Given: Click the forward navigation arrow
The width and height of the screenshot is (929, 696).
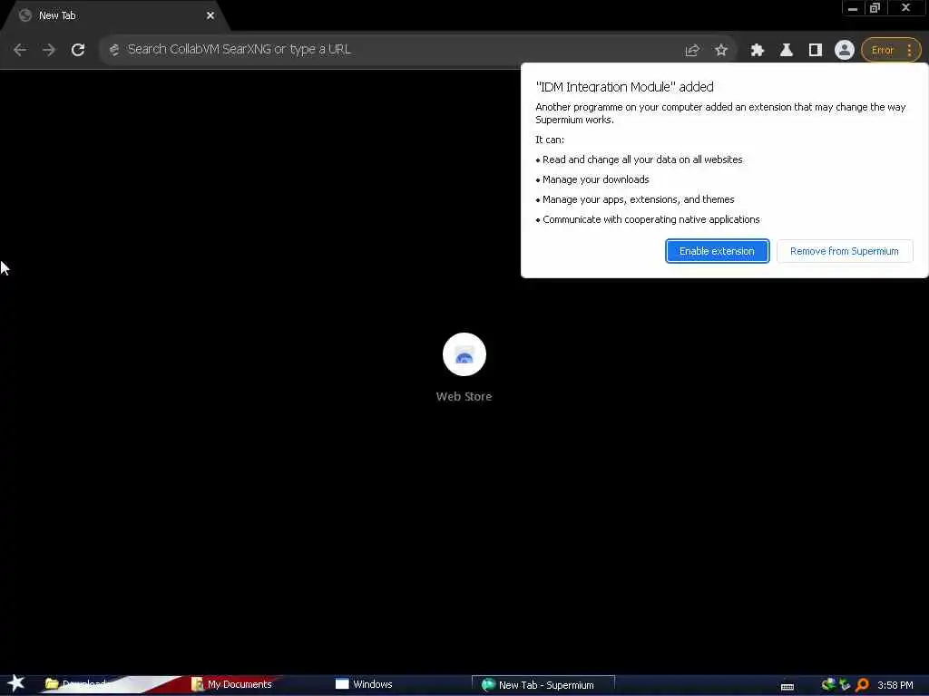Looking at the screenshot, I should (49, 50).
